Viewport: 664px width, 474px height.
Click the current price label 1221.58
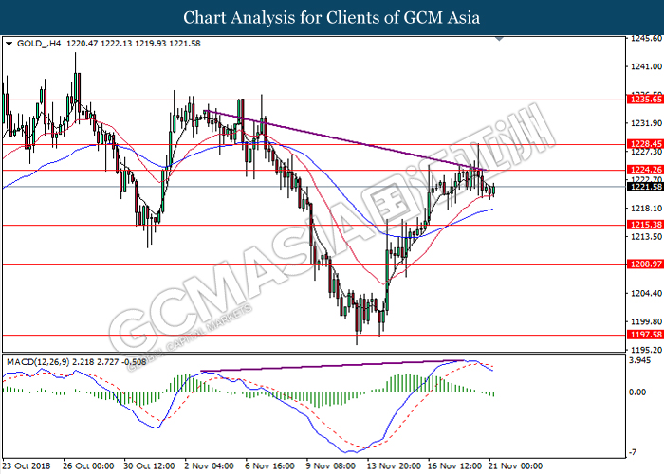[x=646, y=187]
